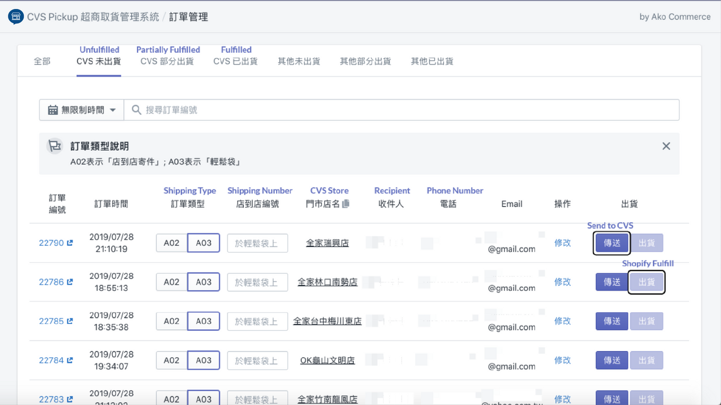Click 修改 for order 22786
Screen dimensions: 721x405
(x=563, y=282)
